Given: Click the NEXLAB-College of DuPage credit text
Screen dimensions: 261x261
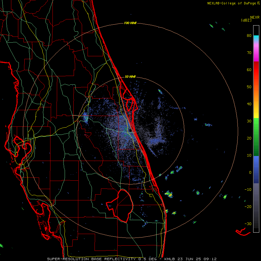Looking at the screenshot, I should click(x=233, y=3).
